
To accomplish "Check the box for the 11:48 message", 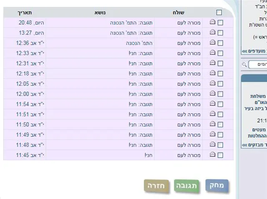I will (220, 145).
